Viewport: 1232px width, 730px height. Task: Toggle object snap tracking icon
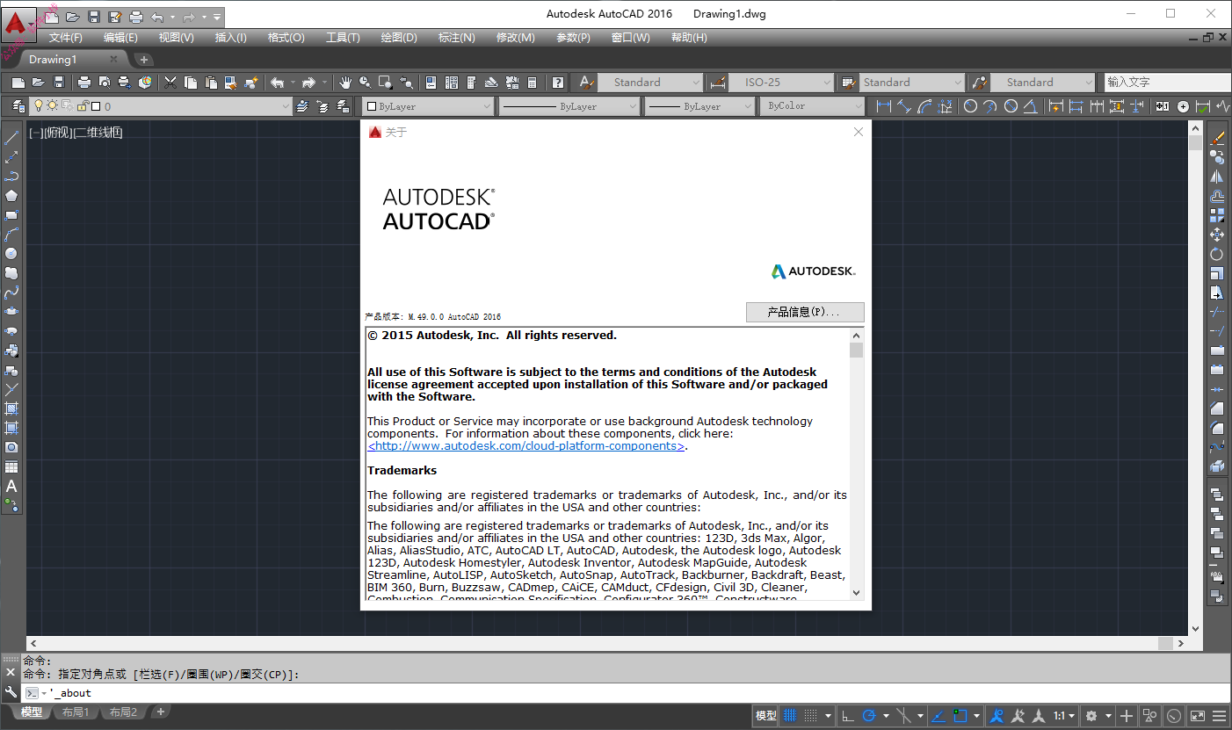(x=938, y=716)
